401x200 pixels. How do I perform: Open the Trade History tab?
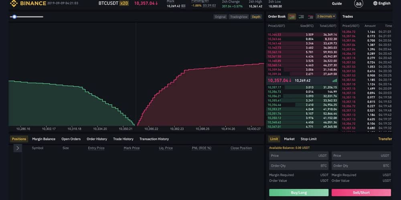tap(123, 139)
